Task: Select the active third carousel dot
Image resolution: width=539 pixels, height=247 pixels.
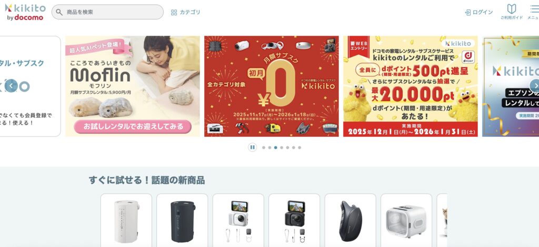Action: [x=276, y=147]
